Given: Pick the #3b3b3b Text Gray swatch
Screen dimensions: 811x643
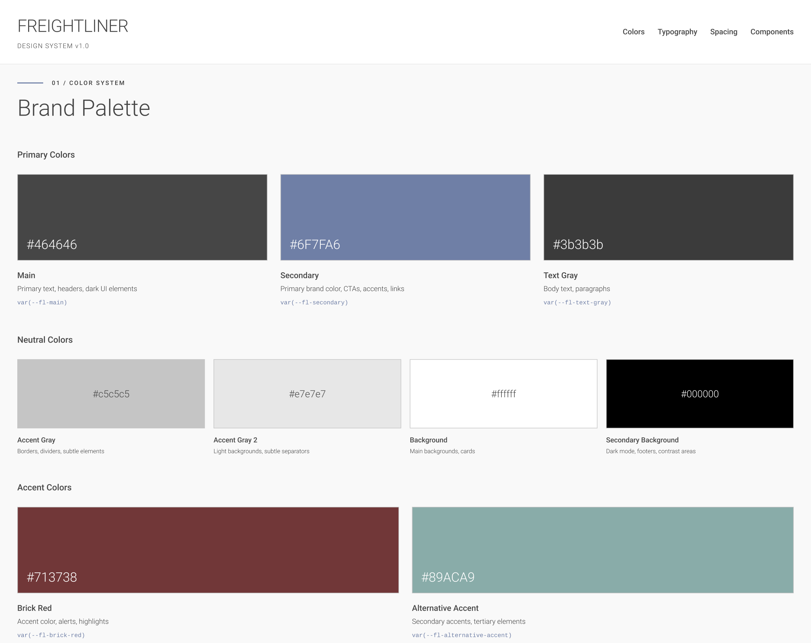Looking at the screenshot, I should click(668, 217).
